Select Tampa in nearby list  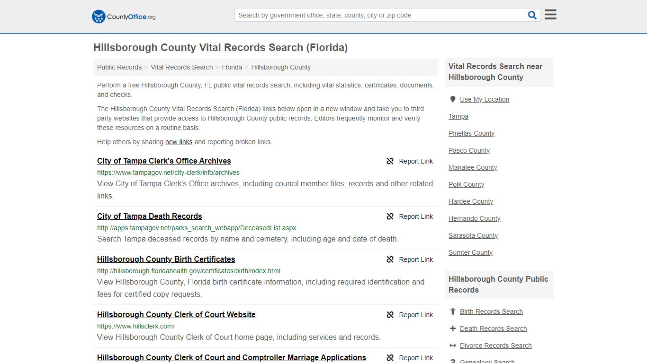458,116
